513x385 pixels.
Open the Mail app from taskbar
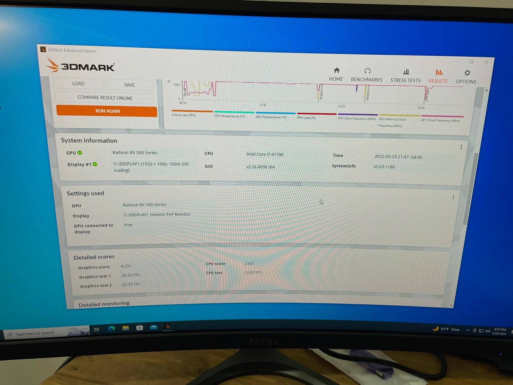point(154,327)
